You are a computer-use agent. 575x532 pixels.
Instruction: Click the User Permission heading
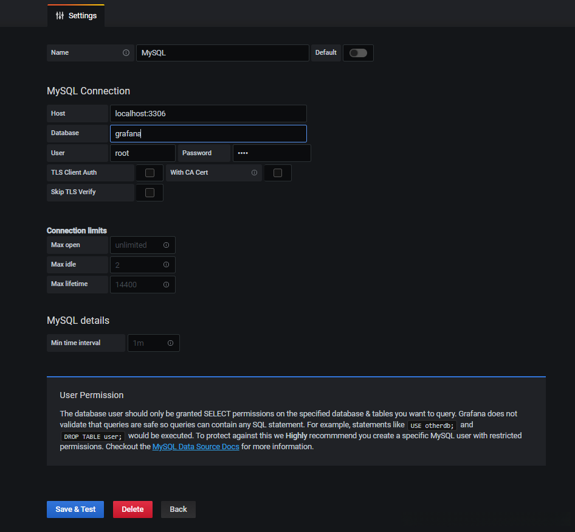[x=92, y=395]
